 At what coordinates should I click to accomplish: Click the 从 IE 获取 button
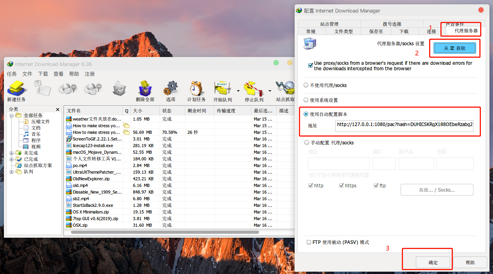pos(454,48)
